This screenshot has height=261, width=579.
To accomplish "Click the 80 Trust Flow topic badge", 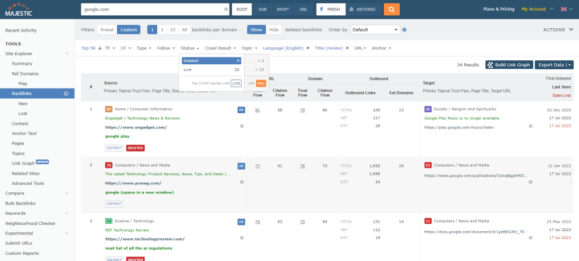I will click(109, 109).
